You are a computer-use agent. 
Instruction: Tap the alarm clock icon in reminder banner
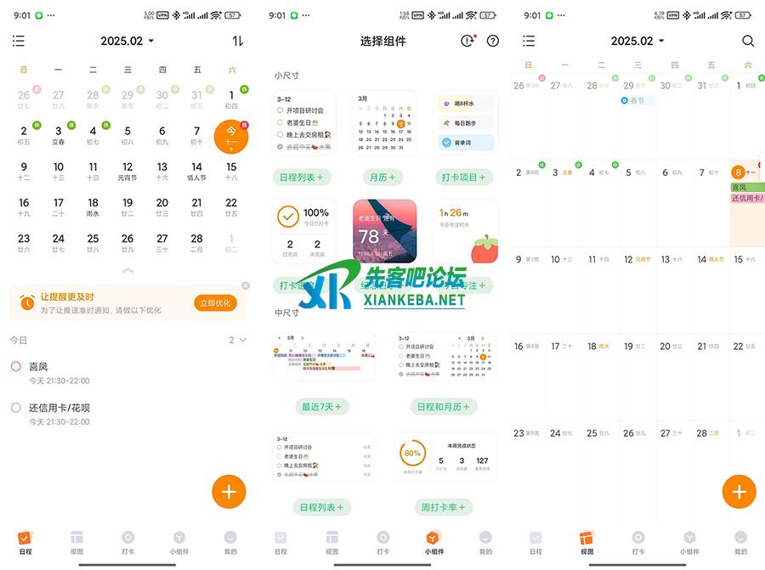[x=27, y=302]
